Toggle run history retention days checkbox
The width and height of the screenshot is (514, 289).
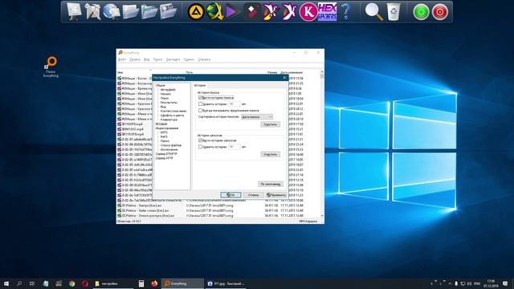(200, 147)
